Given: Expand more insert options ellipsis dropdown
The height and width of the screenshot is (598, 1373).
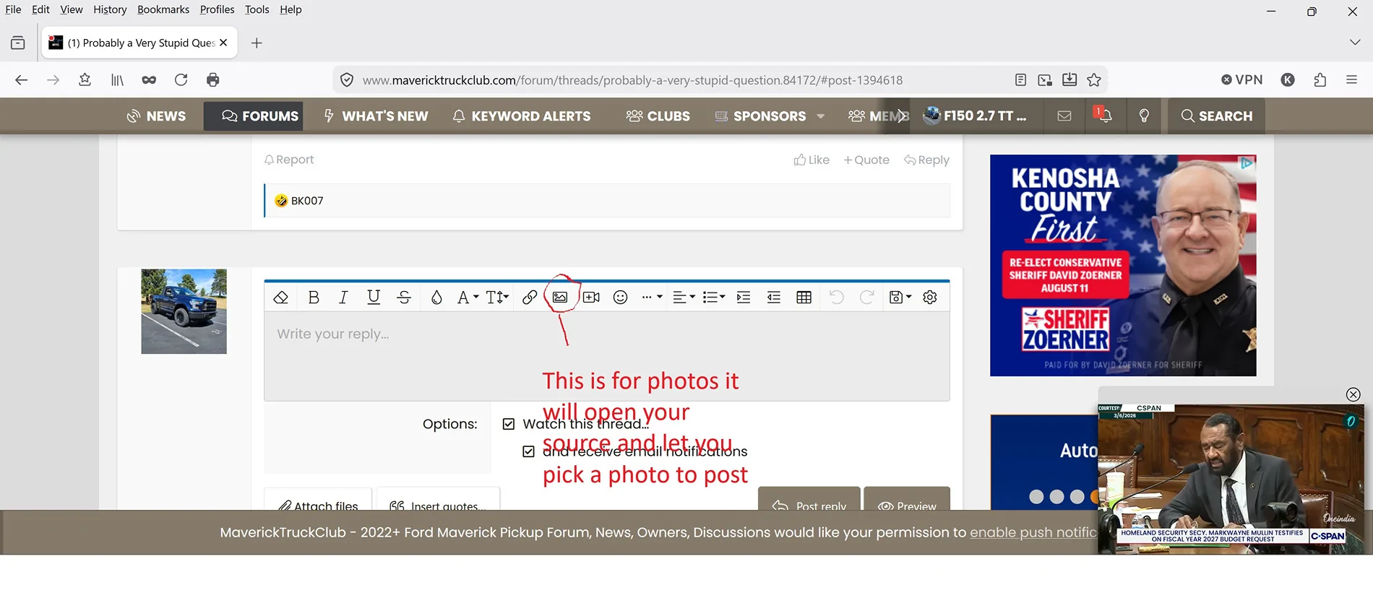Looking at the screenshot, I should click(x=652, y=297).
